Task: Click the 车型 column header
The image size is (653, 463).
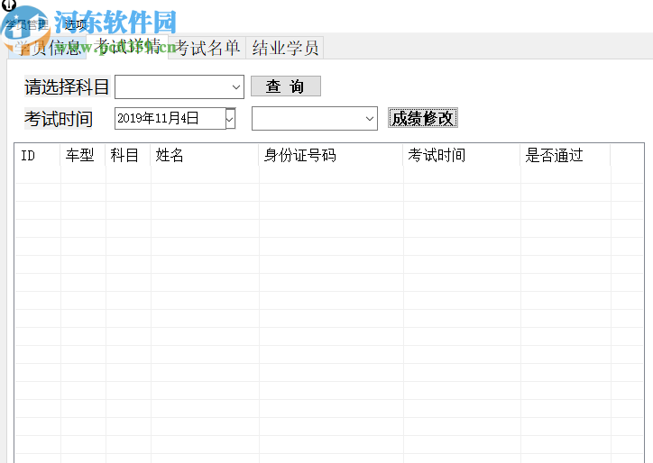Action: click(83, 155)
